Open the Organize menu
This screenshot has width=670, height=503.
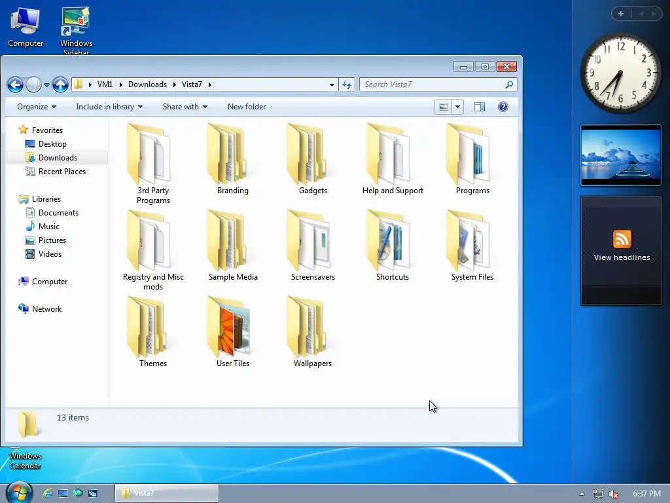coord(37,107)
